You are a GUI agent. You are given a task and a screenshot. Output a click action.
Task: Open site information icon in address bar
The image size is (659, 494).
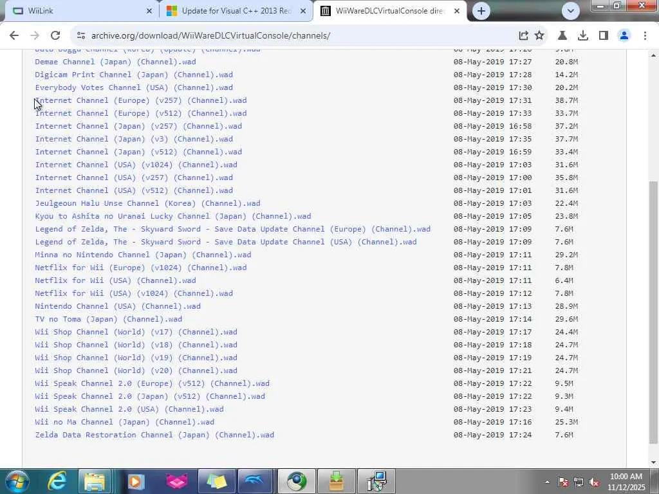(80, 36)
